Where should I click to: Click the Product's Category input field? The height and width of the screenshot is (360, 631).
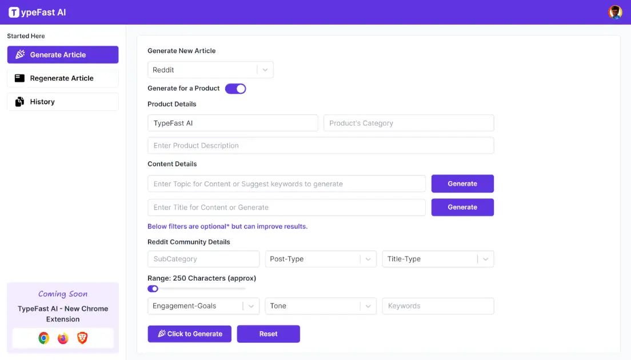pyautogui.click(x=409, y=123)
